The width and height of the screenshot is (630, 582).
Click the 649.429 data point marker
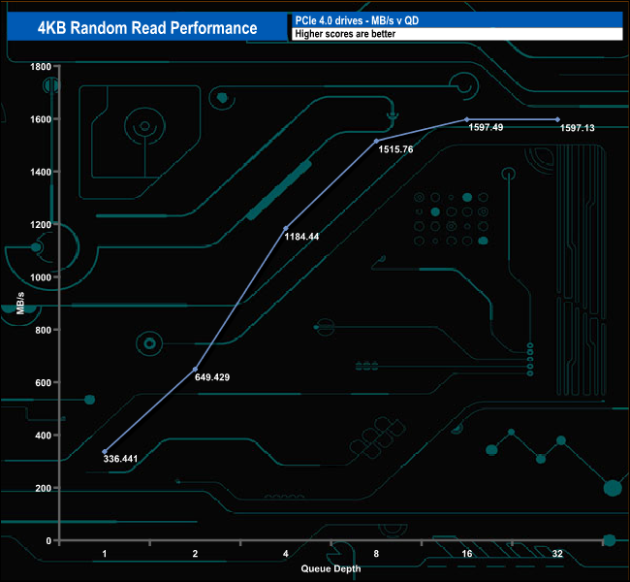[195, 370]
